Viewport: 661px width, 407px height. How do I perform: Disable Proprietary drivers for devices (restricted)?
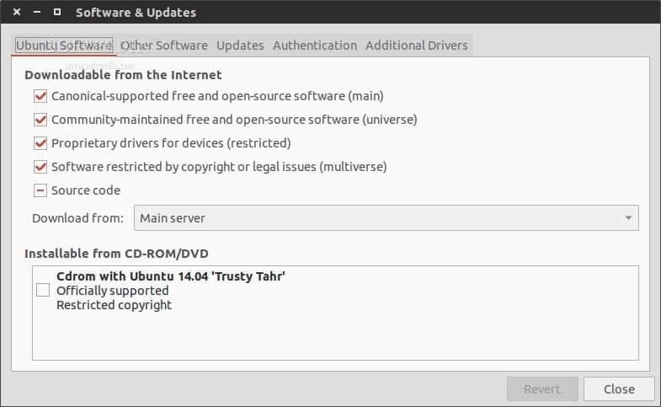[x=40, y=143]
